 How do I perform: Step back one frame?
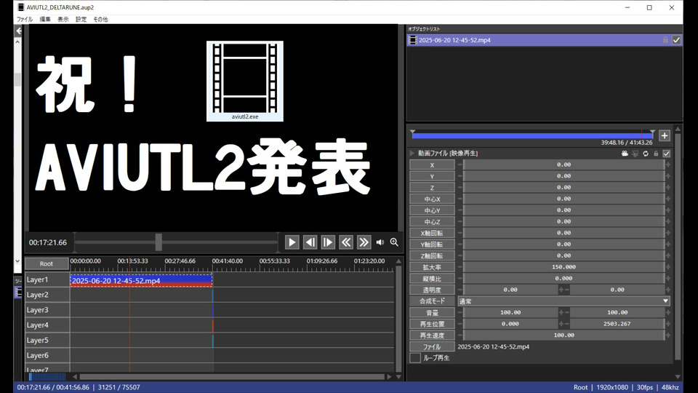[310, 242]
